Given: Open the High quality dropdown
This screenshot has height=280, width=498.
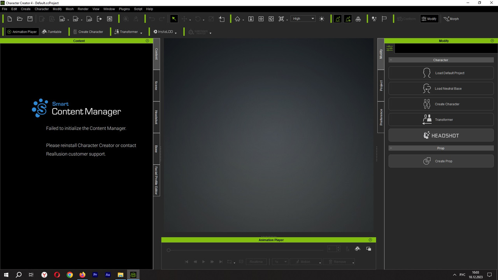Looking at the screenshot, I should pyautogui.click(x=303, y=19).
